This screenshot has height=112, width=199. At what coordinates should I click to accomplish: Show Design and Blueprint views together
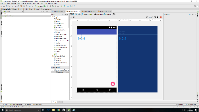76,14
